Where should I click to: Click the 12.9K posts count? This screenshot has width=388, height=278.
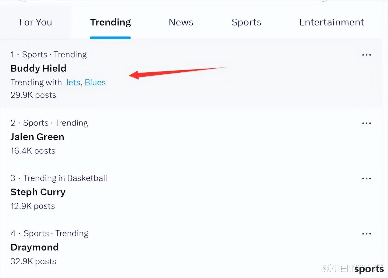pos(33,206)
